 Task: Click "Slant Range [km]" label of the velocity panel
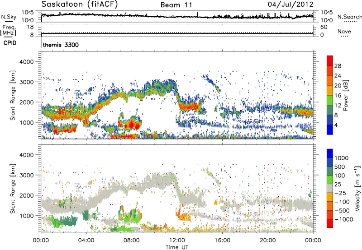pos(13,188)
